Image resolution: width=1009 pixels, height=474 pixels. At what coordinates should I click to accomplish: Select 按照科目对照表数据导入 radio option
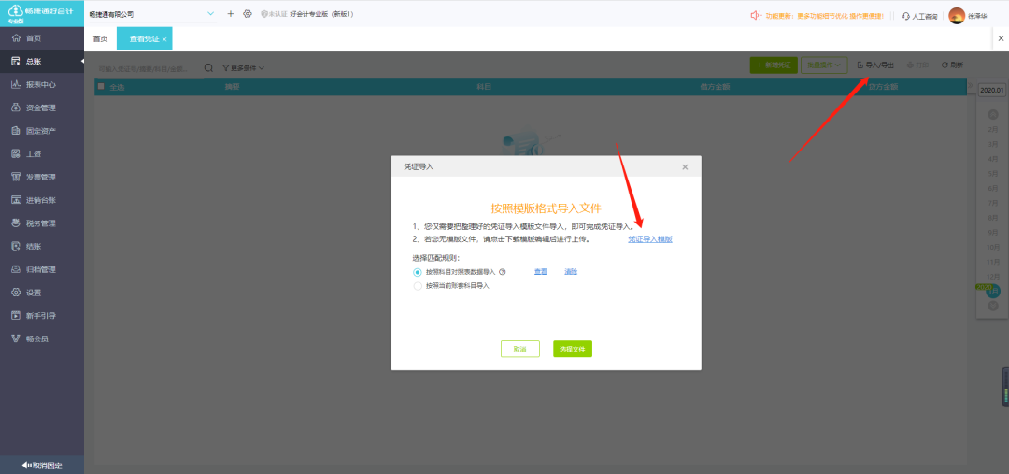tap(418, 272)
